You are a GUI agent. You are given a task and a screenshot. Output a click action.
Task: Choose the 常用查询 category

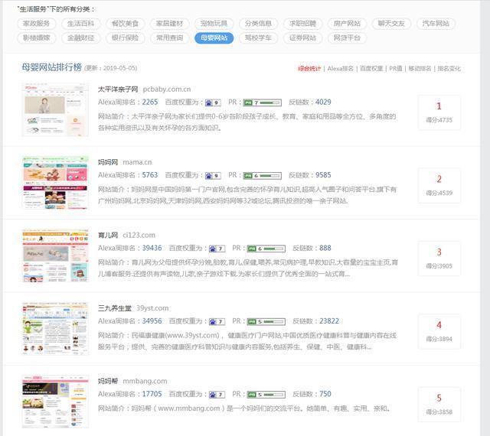coord(169,37)
